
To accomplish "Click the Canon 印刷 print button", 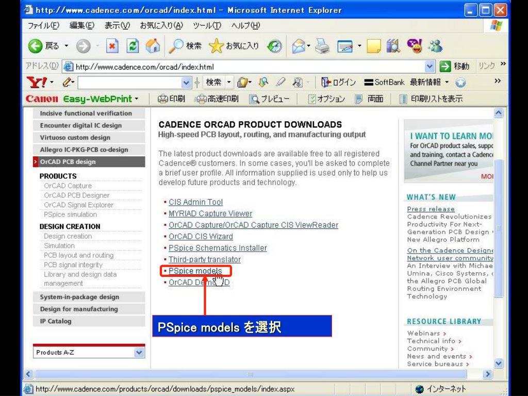I will (171, 98).
